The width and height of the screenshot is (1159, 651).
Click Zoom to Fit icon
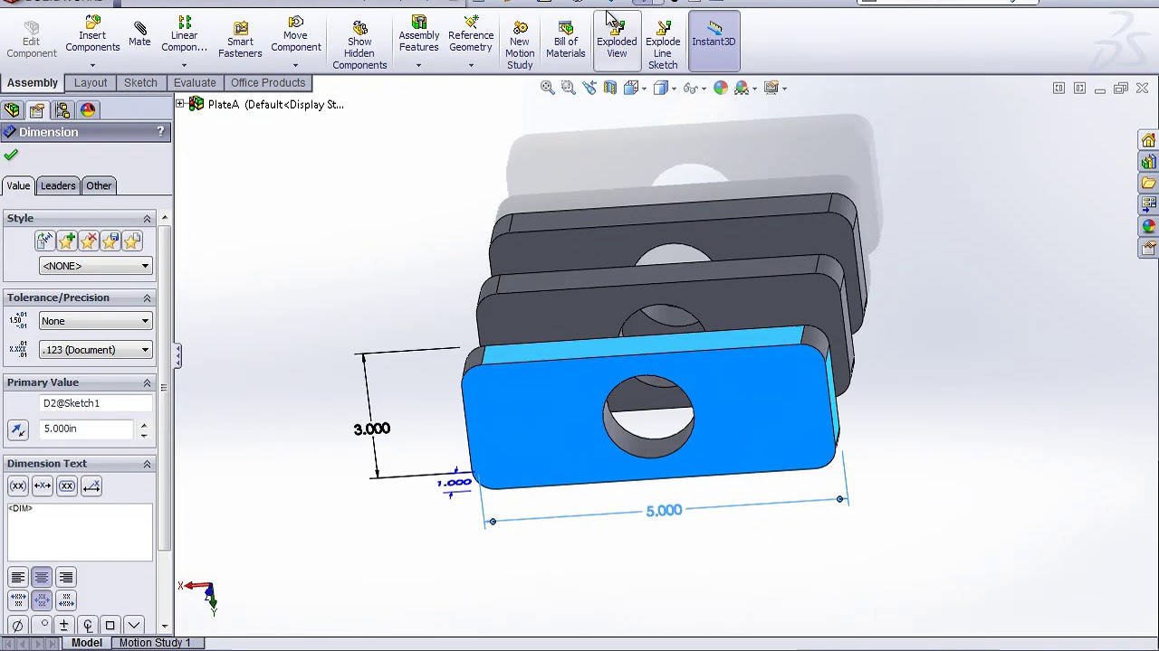[x=548, y=88]
